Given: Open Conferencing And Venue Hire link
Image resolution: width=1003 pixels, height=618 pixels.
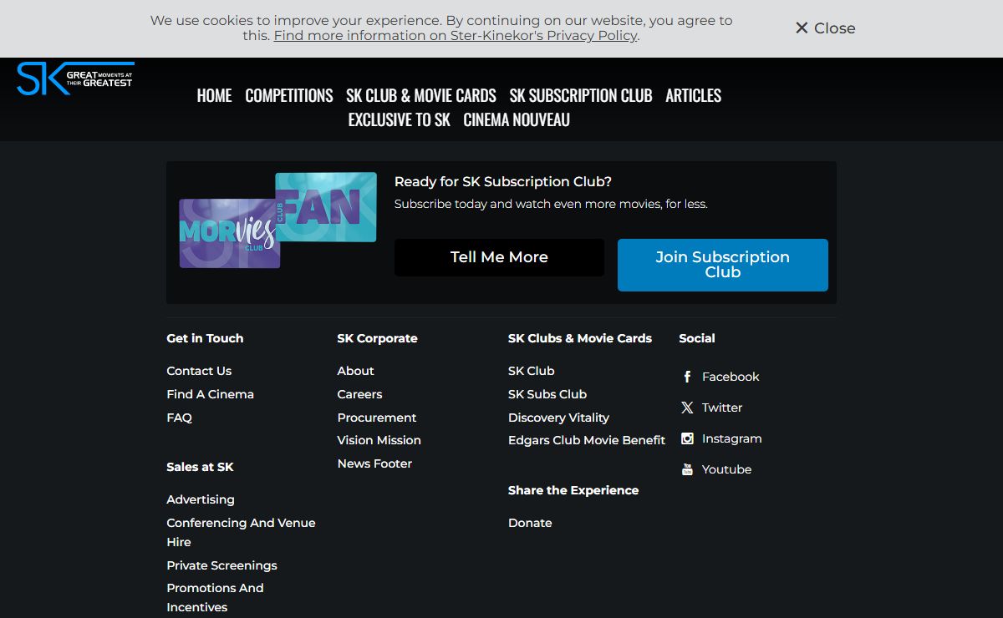Looking at the screenshot, I should (241, 532).
